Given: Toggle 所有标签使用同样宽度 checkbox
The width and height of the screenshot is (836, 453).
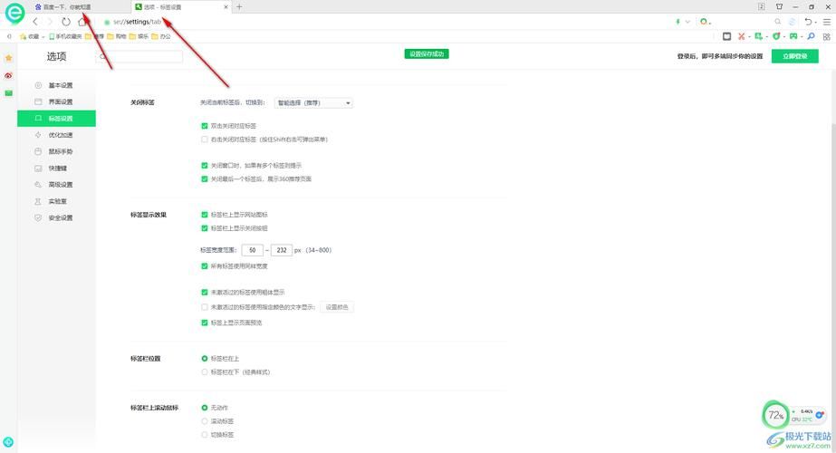Looking at the screenshot, I should click(204, 266).
